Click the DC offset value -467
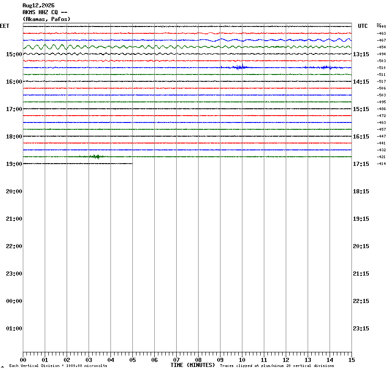Viewport: 388px width, 372px height. point(381,40)
